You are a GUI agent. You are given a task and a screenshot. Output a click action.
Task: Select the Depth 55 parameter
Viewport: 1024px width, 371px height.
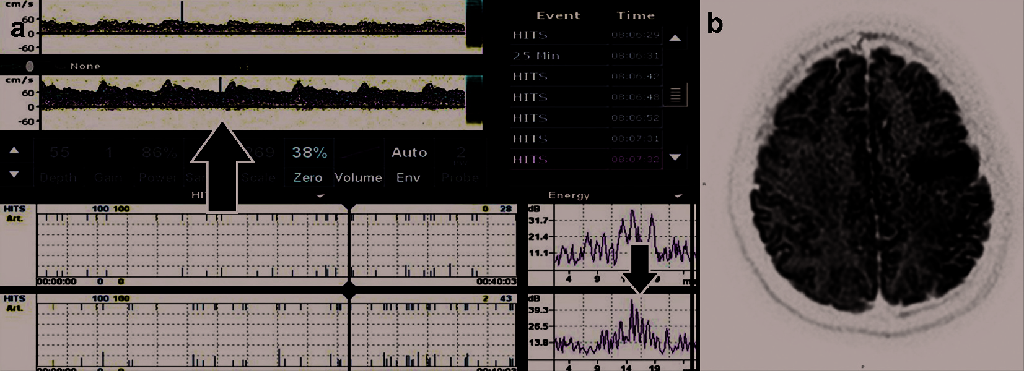[x=59, y=164]
